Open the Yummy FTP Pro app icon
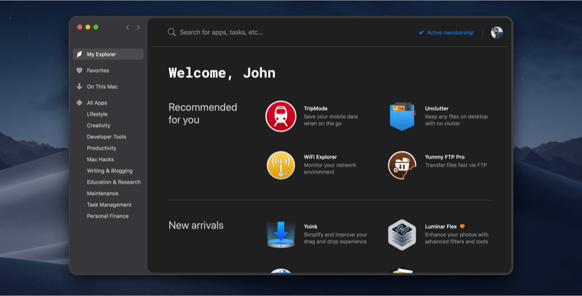 (402, 165)
